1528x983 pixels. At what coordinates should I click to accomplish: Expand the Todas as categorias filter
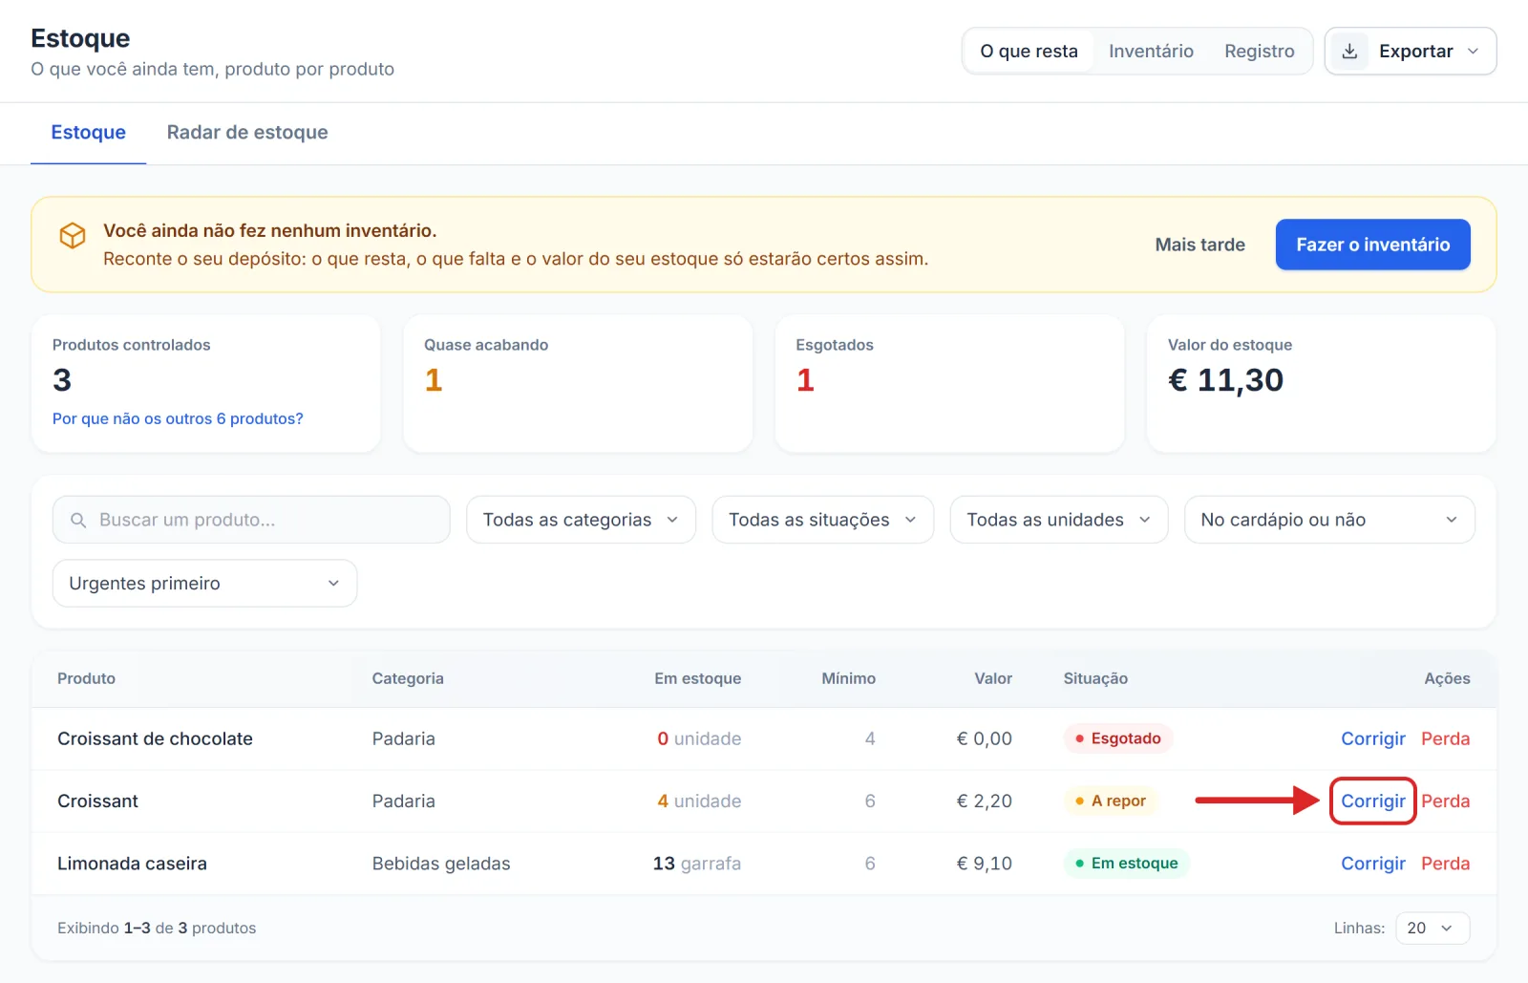[x=581, y=520]
